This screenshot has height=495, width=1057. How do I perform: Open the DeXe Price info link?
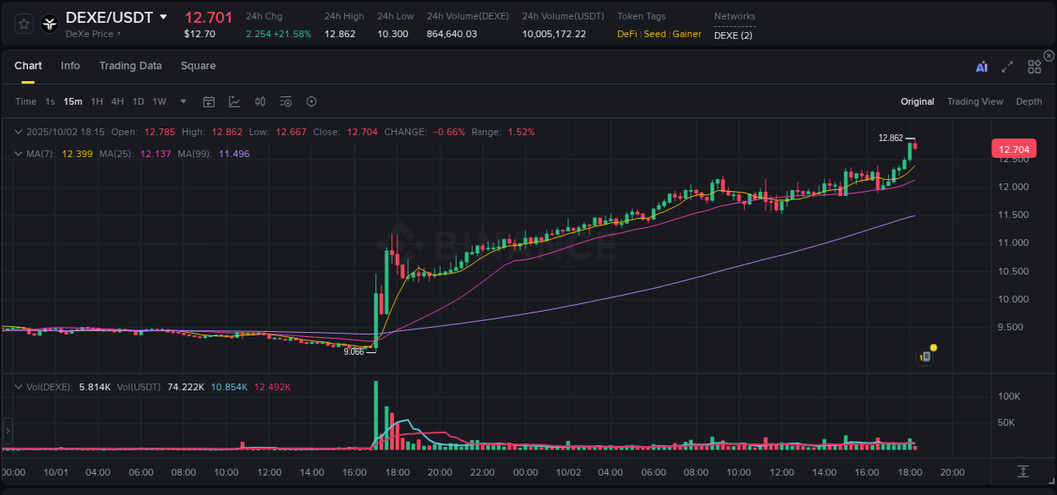click(x=91, y=35)
